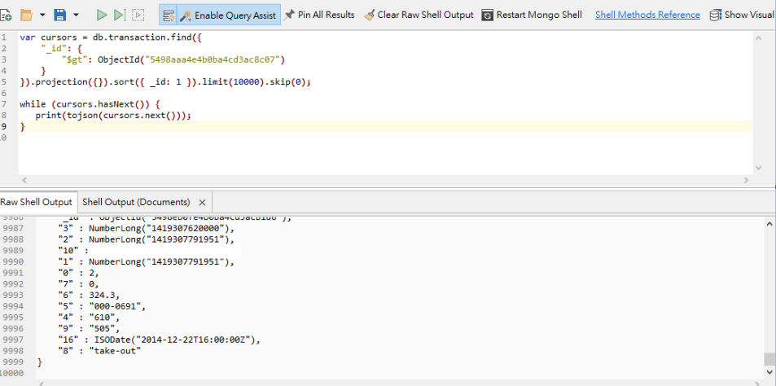The height and width of the screenshot is (386, 776).
Task: Click Show Visual button
Action: tap(742, 15)
